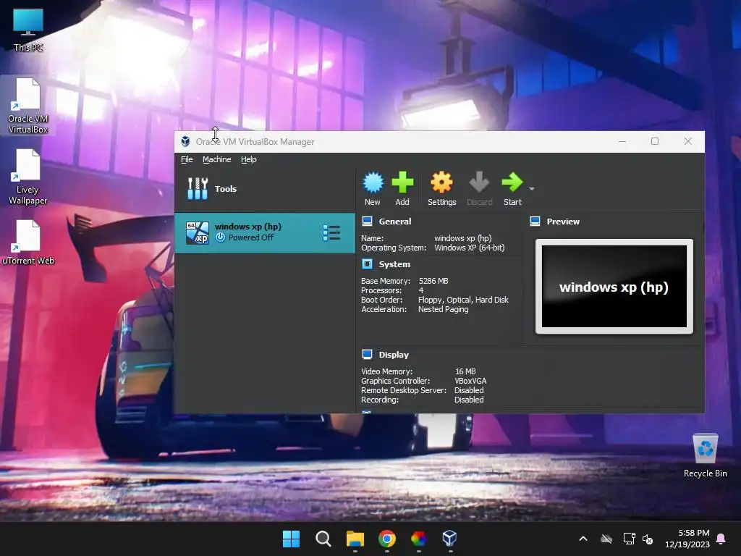The image size is (741, 556).
Task: Open the Windows Start menu
Action: tap(291, 539)
